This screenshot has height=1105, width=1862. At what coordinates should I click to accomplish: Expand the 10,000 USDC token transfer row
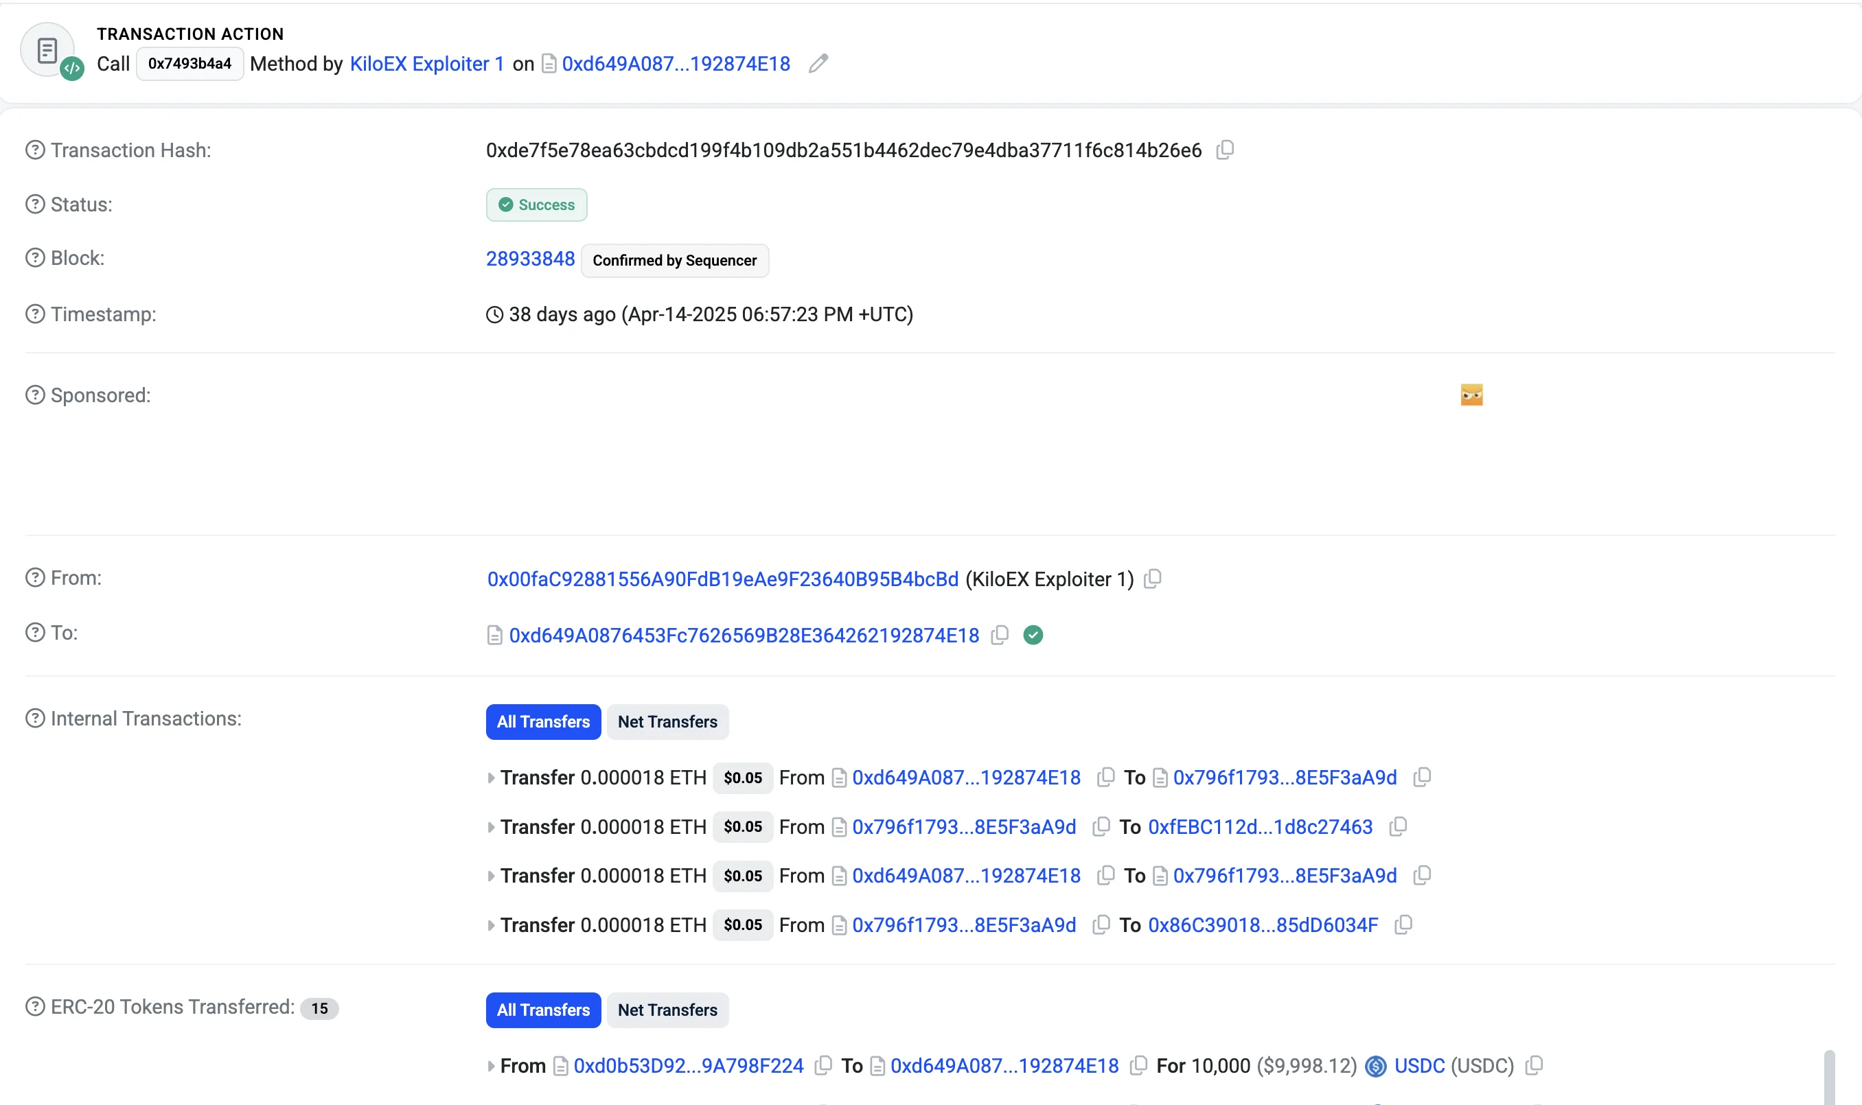coord(491,1067)
